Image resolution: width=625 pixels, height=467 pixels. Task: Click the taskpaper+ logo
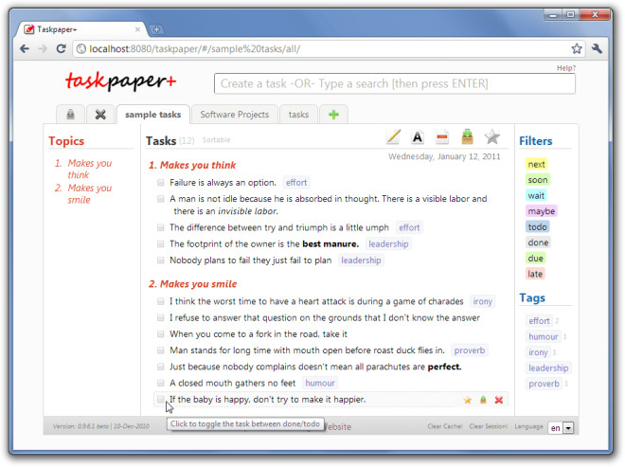(x=120, y=81)
